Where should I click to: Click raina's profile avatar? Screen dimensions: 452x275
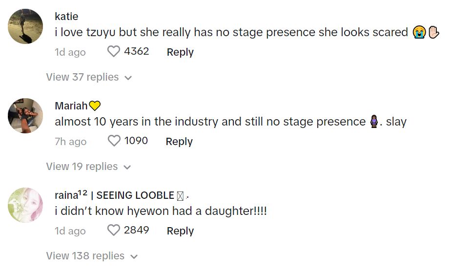(x=25, y=205)
